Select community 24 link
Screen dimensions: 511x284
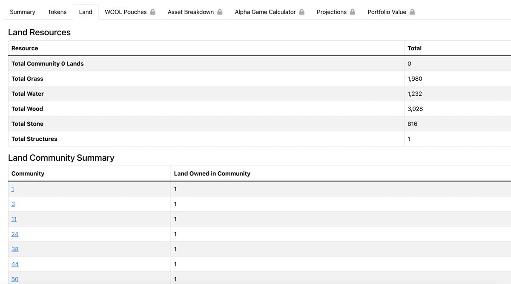point(14,234)
